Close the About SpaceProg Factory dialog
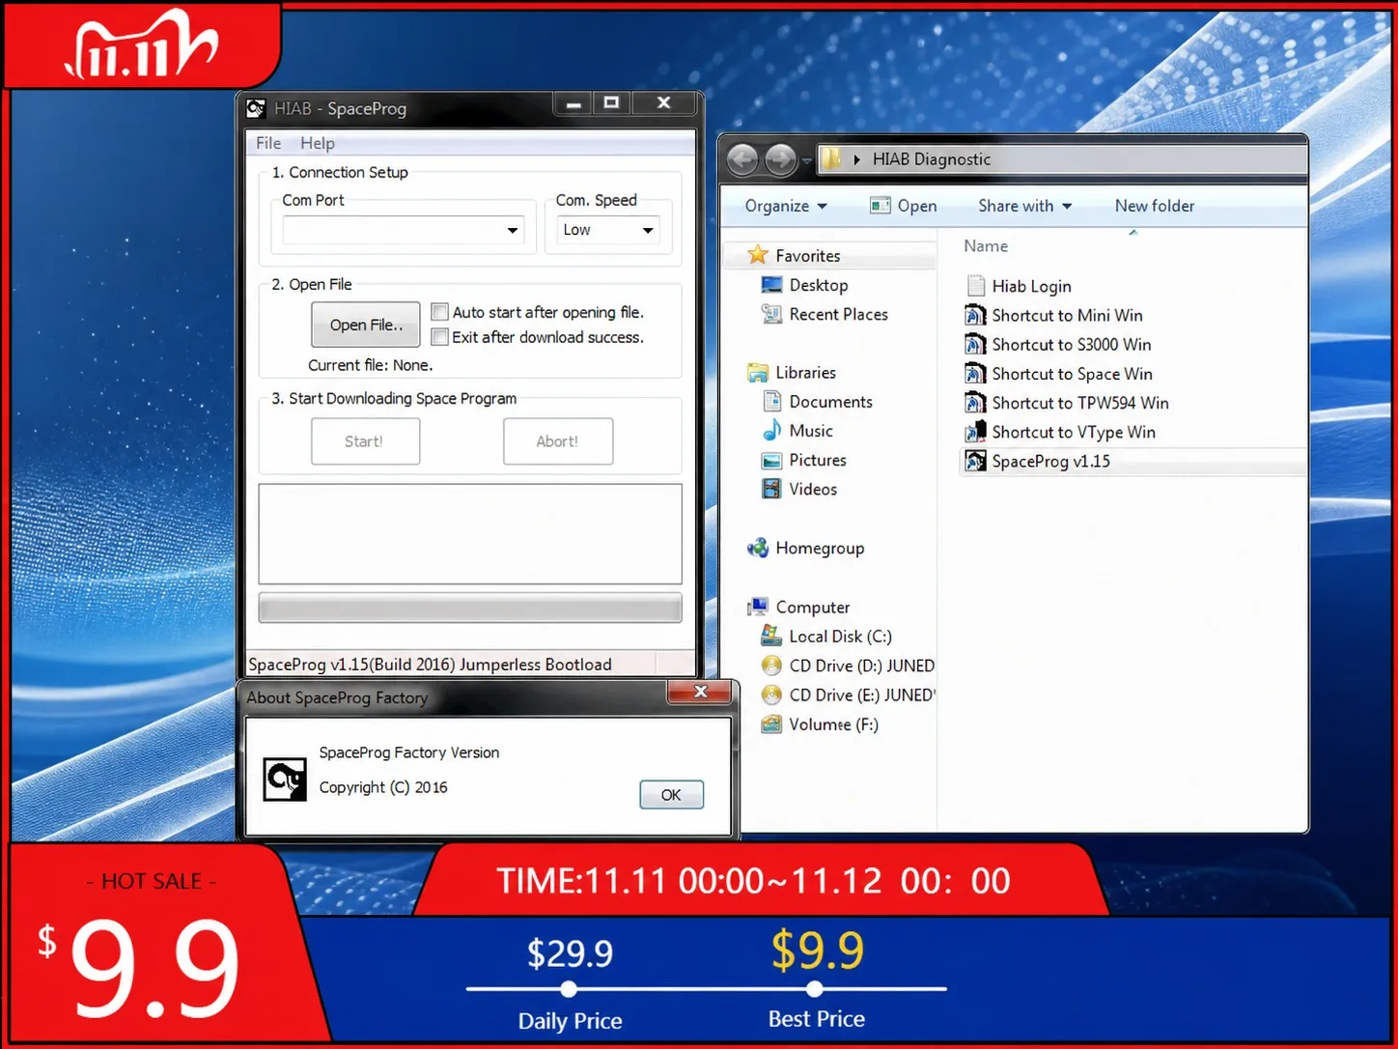Viewport: 1398px width, 1049px height. tap(701, 692)
